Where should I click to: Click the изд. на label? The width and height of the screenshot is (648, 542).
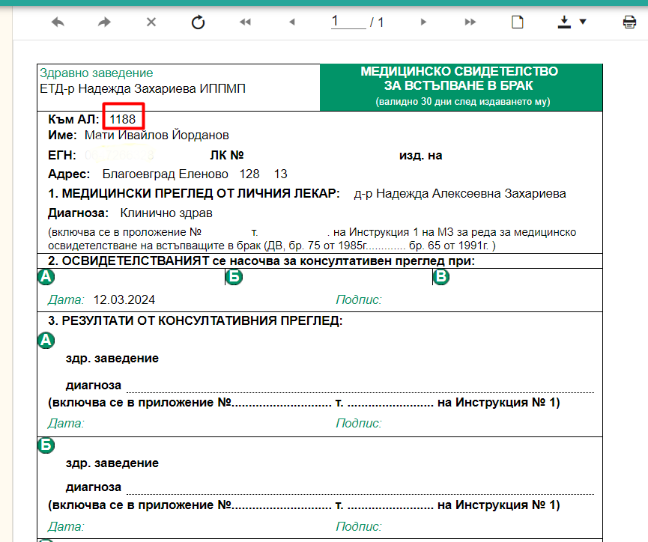tap(421, 155)
